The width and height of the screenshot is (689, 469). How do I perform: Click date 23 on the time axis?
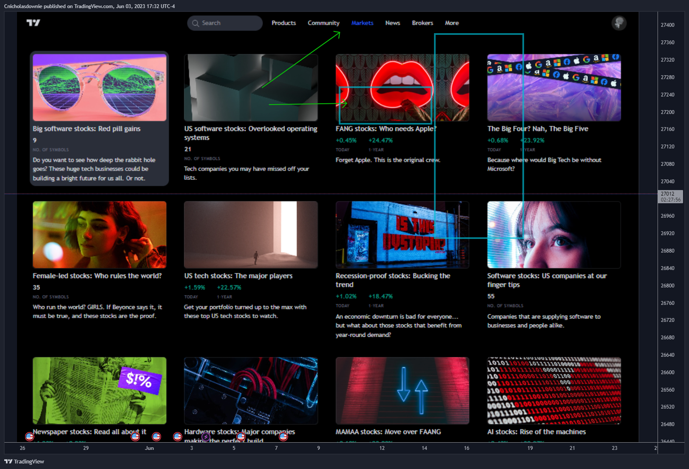tap(615, 448)
